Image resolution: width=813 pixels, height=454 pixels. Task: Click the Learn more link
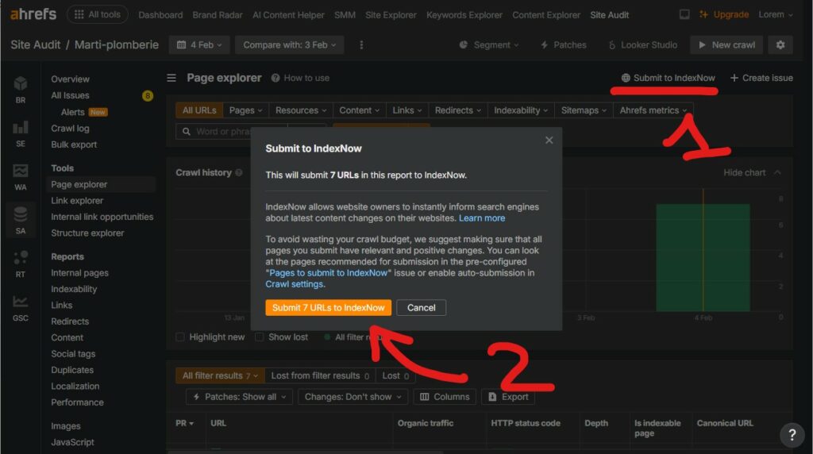[x=482, y=218]
